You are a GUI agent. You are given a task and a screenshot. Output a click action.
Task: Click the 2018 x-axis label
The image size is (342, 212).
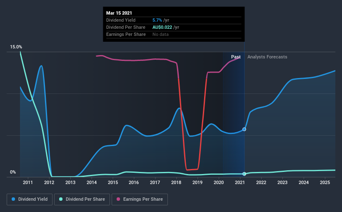[176, 182]
